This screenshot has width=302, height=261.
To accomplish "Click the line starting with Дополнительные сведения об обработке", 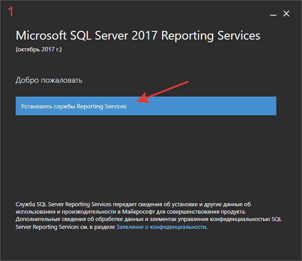I will tap(149, 219).
